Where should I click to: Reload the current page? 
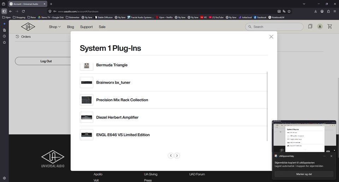pos(23,11)
